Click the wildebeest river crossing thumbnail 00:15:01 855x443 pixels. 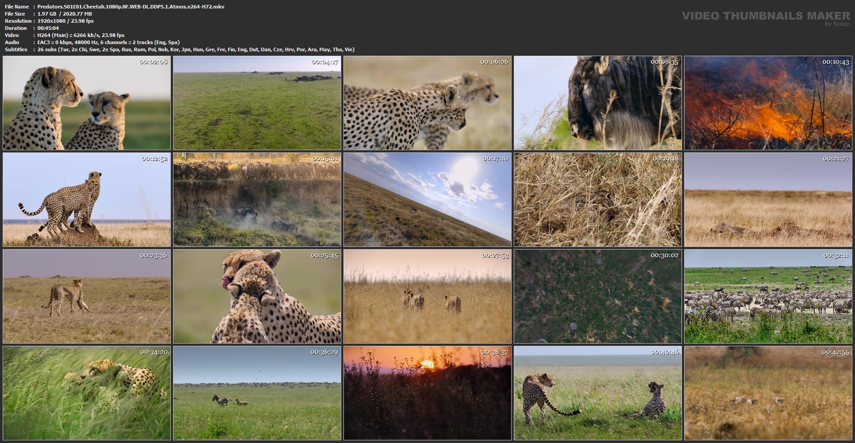[x=257, y=200]
